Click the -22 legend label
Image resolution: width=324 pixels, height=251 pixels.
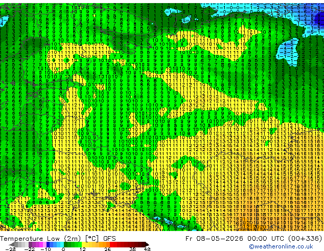(29, 249)
